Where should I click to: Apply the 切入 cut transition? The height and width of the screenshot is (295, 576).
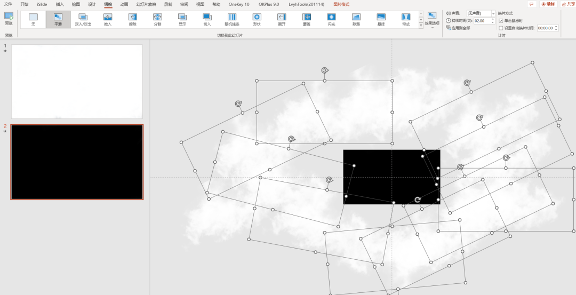(x=207, y=19)
